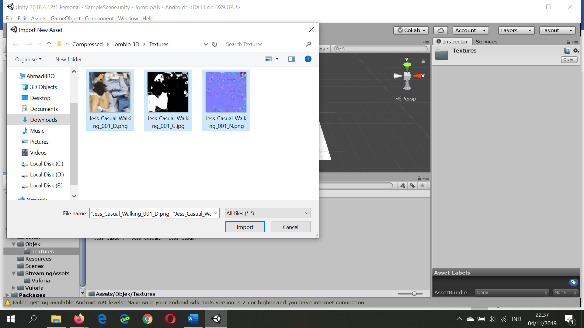584x328 pixels.
Task: Click the Open button in Inspector
Action: [569, 60]
